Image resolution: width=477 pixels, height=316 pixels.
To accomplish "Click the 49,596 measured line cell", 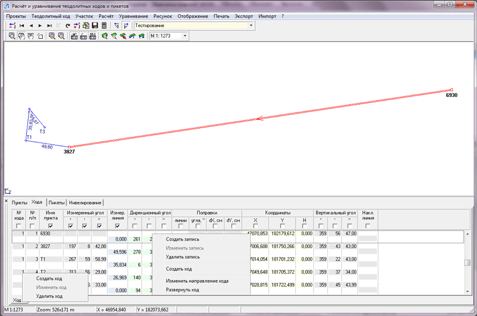I will (117, 252).
